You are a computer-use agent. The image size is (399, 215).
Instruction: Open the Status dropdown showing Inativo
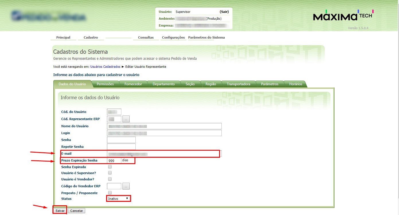(118, 199)
